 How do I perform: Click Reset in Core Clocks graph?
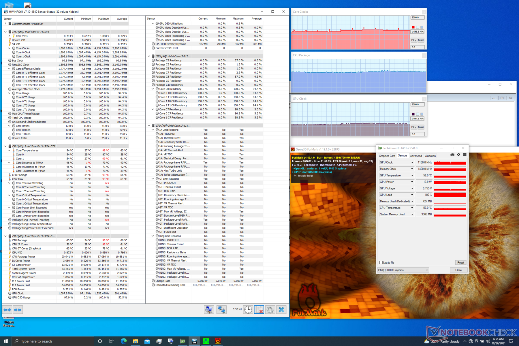(x=421, y=40)
